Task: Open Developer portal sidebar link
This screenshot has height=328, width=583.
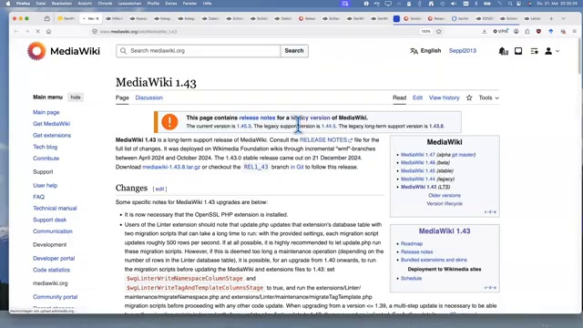Action: [x=54, y=259]
